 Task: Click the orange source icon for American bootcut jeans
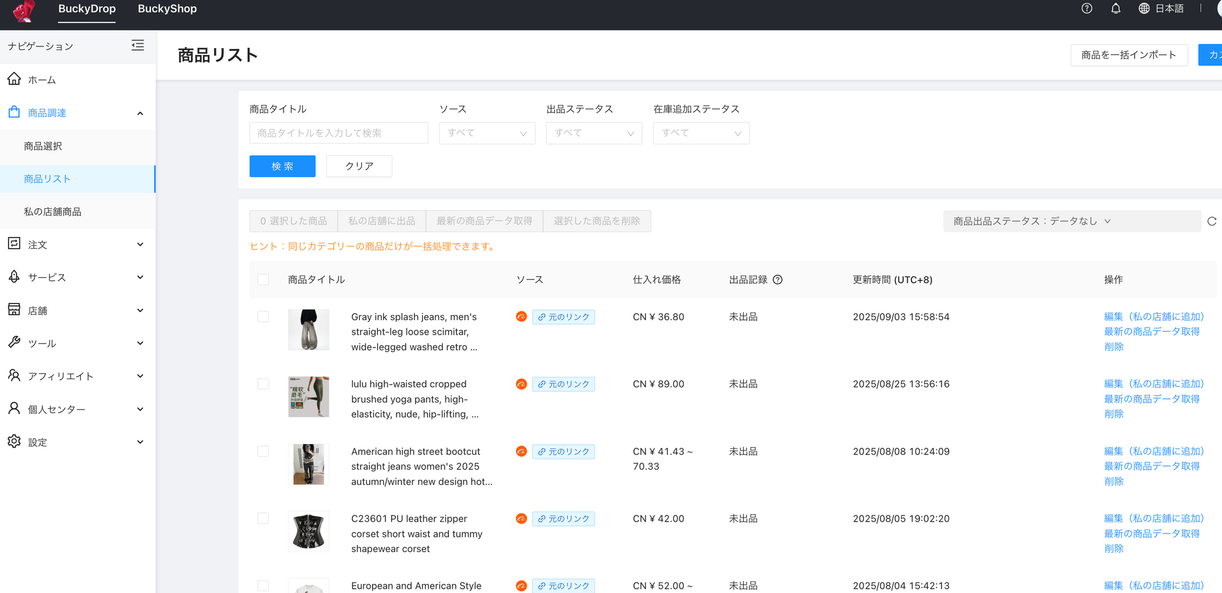coord(521,451)
